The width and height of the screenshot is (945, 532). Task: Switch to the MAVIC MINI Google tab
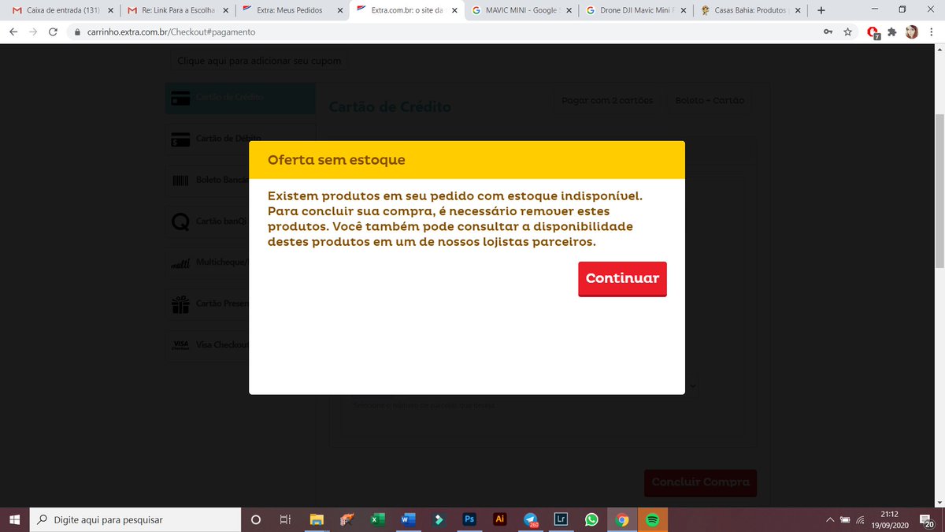point(522,11)
